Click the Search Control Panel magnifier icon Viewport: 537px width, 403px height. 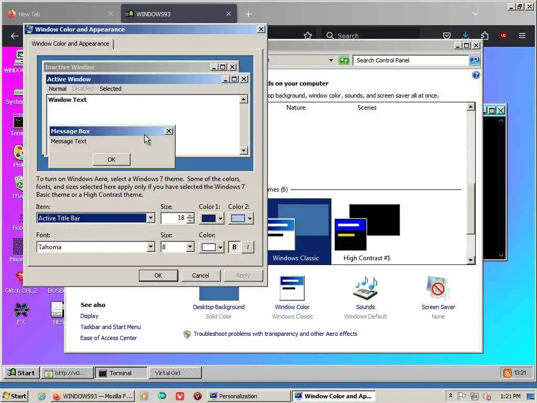tap(474, 60)
